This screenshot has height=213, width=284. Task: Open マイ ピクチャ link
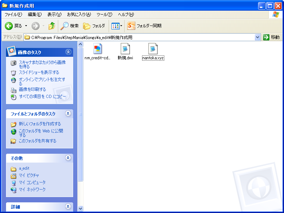click(29, 175)
